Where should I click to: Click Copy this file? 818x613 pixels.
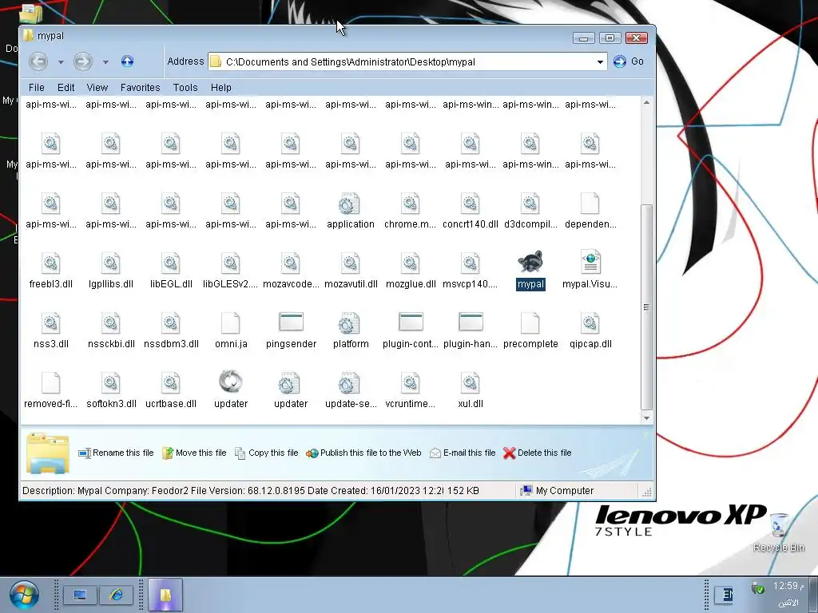pos(267,453)
